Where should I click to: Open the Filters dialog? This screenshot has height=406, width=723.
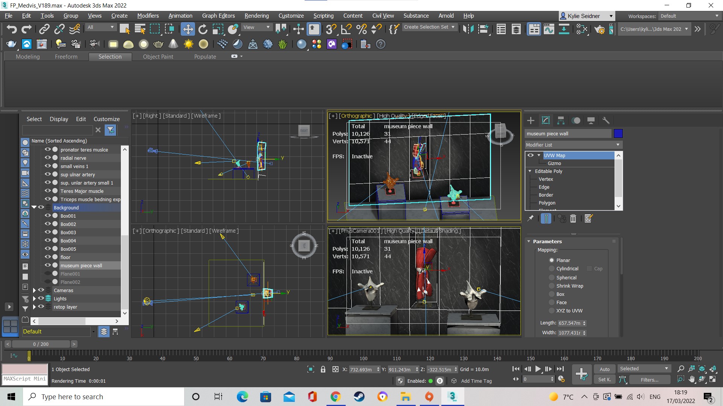pos(650,380)
